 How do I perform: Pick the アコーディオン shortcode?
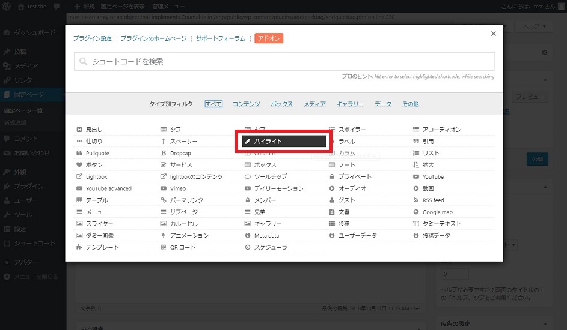pyautogui.click(x=441, y=130)
